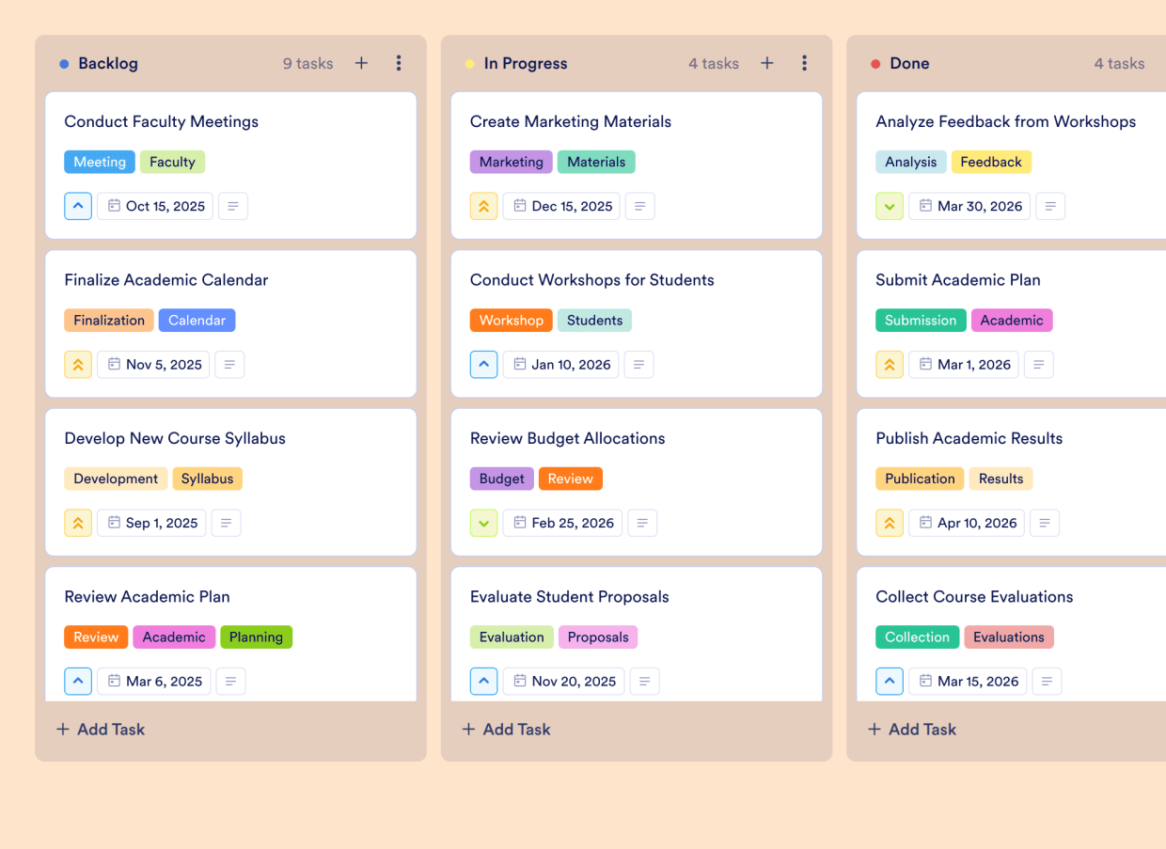The image size is (1166, 849).
Task: Click the plus icon in the In Progress header
Action: (766, 63)
